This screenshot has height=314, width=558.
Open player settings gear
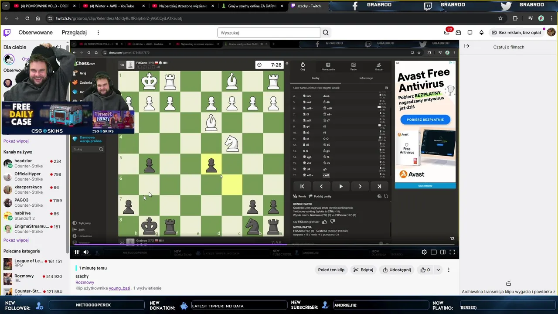424,252
